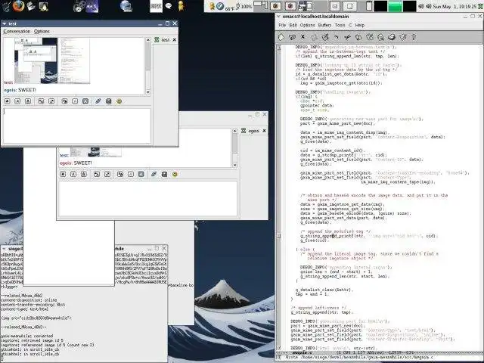Click the message input box in test window

77,126
